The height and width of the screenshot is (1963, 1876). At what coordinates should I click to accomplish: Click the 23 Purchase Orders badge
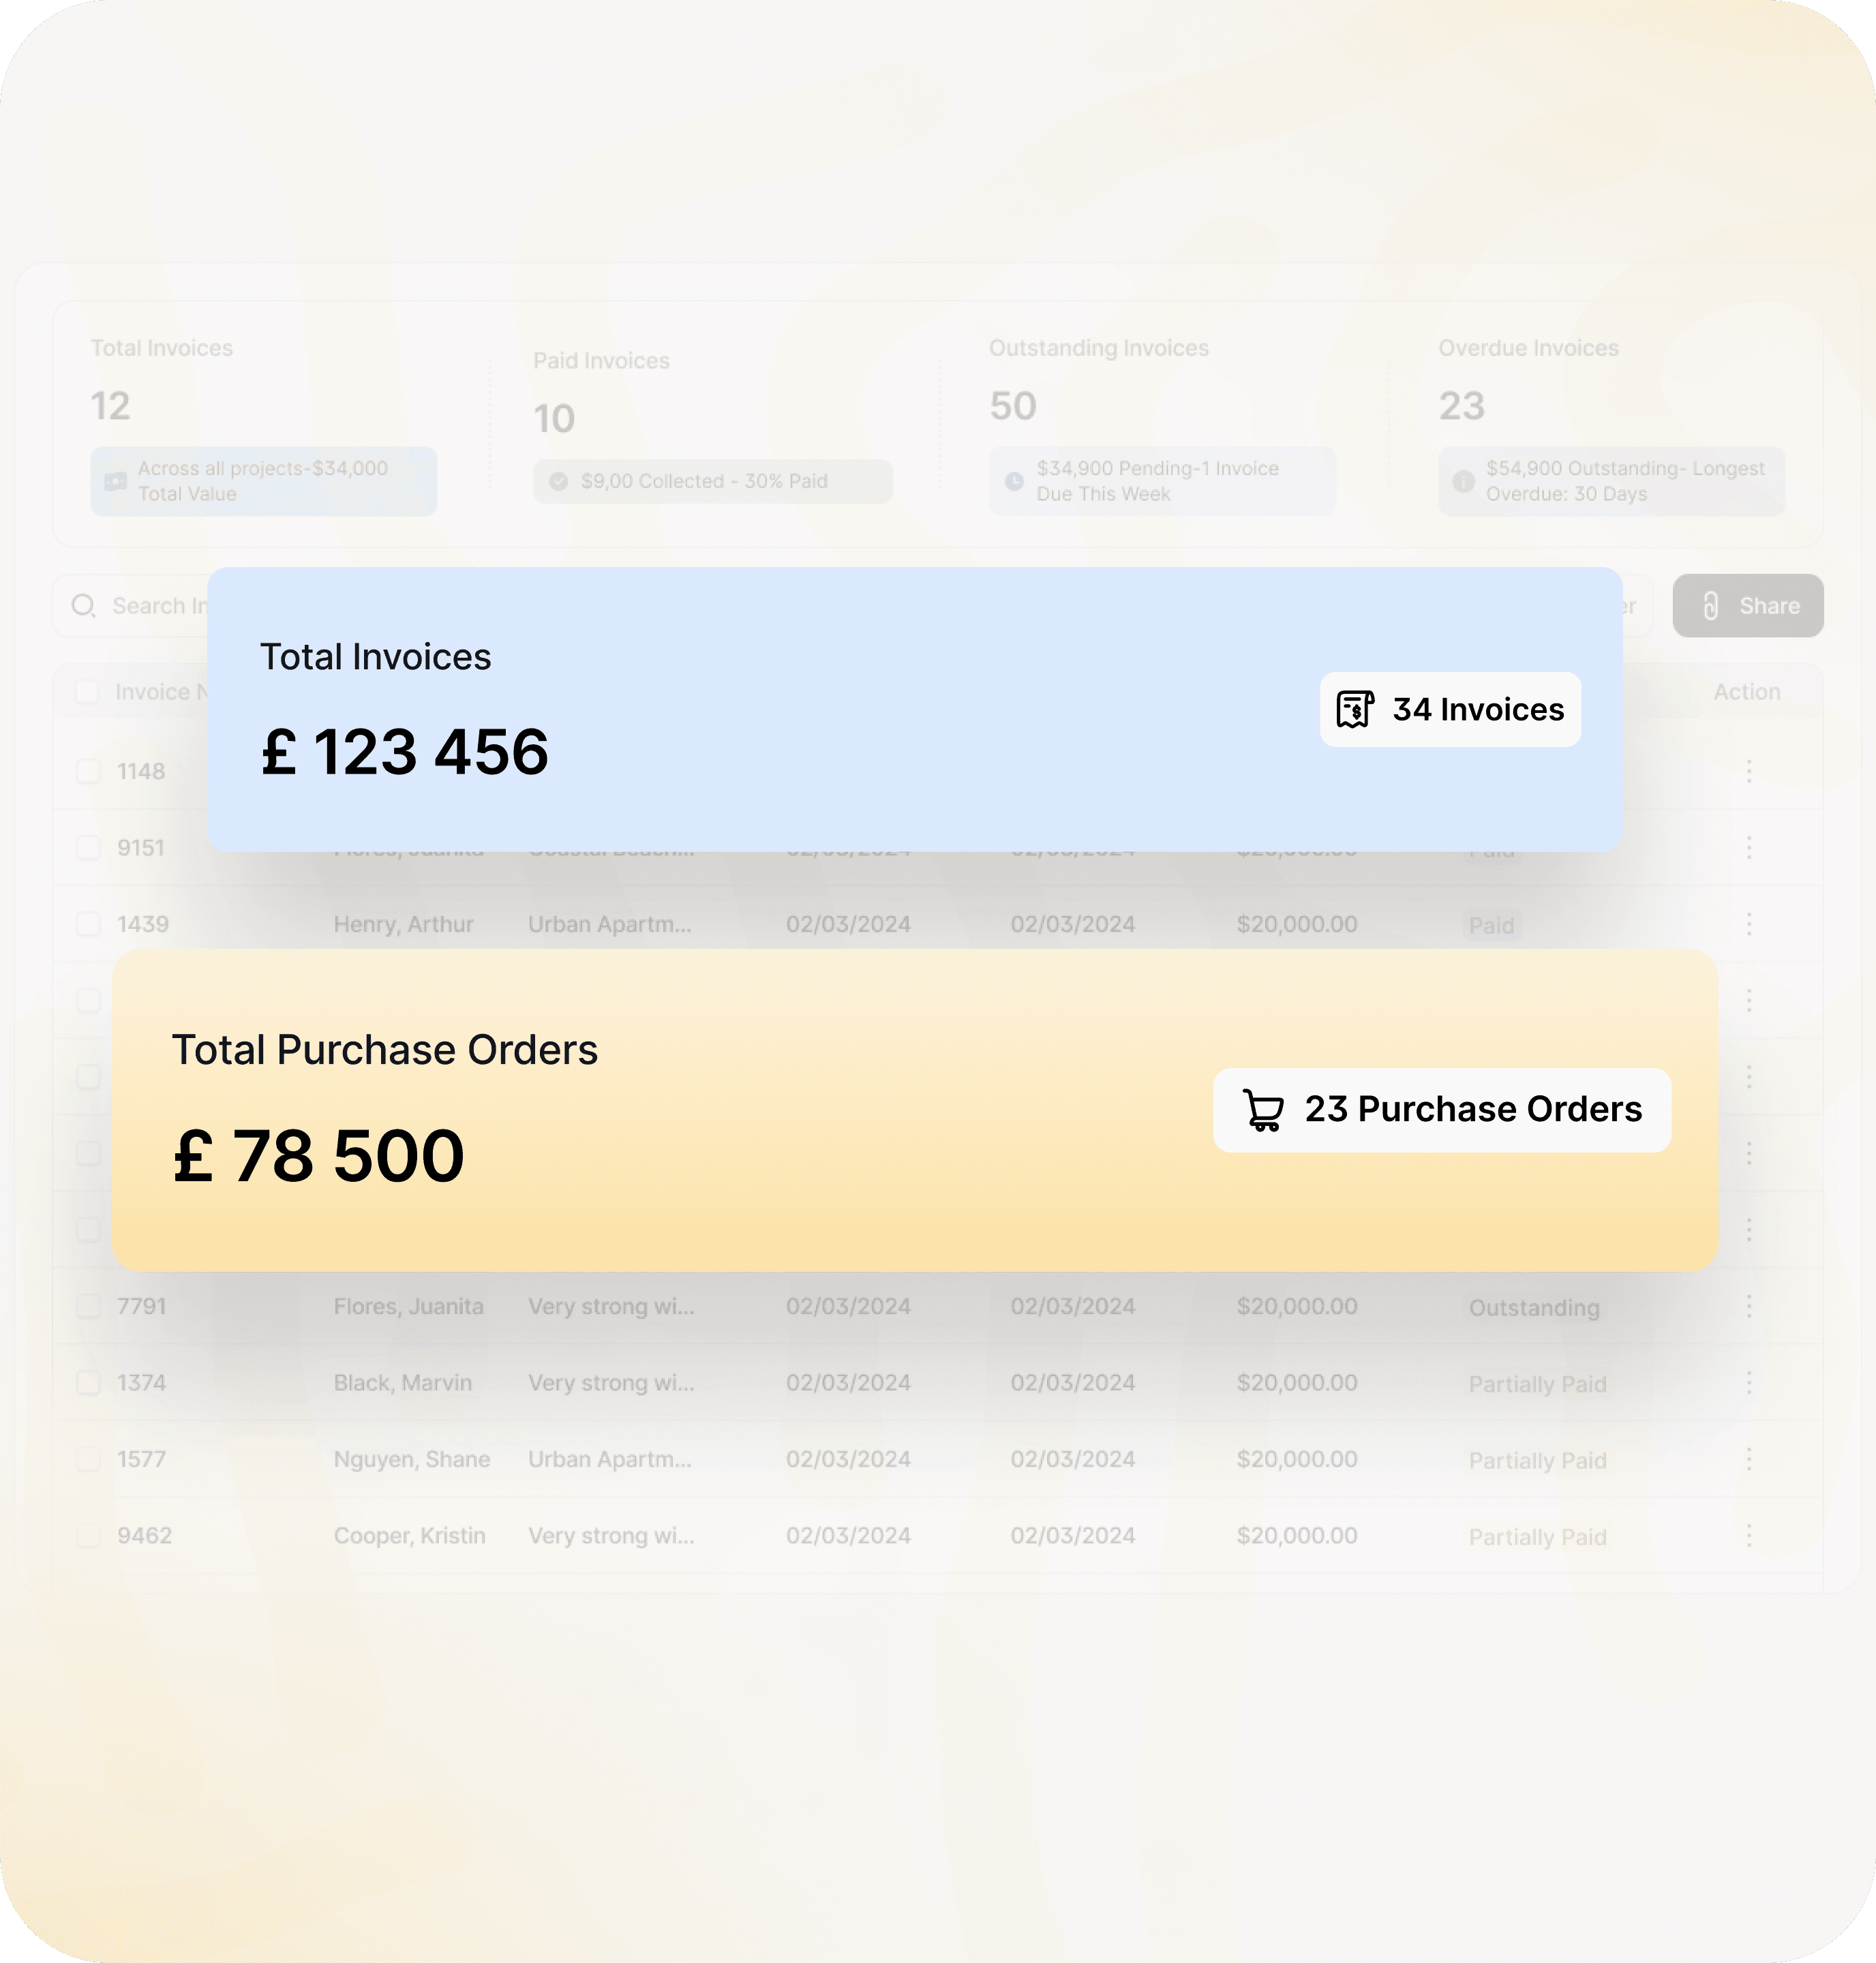pos(1442,1110)
